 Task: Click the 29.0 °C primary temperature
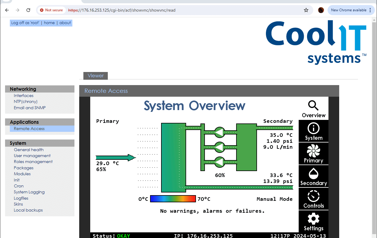[108, 163]
